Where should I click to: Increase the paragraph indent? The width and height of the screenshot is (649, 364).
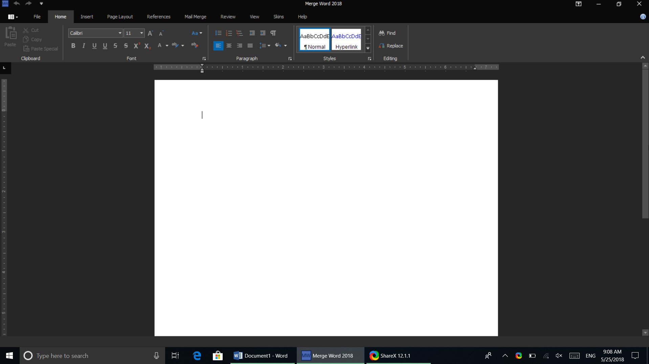263,33
